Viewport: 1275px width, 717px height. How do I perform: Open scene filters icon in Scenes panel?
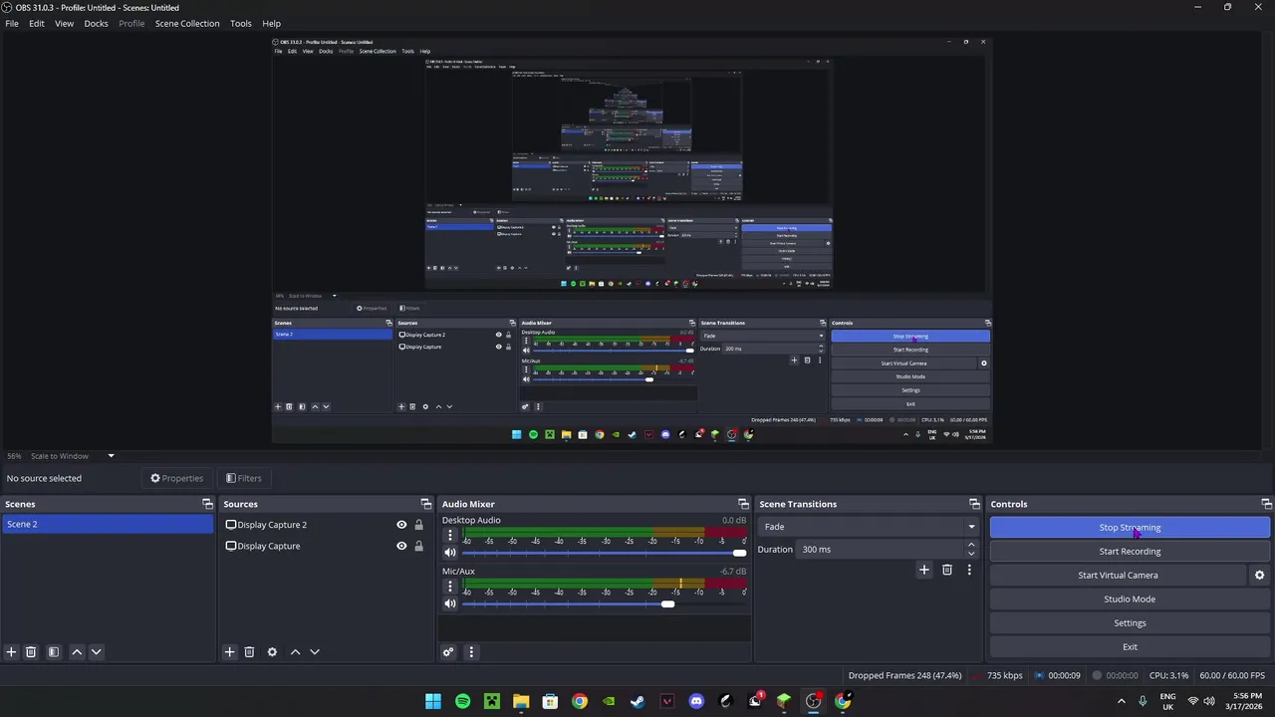[x=54, y=652]
